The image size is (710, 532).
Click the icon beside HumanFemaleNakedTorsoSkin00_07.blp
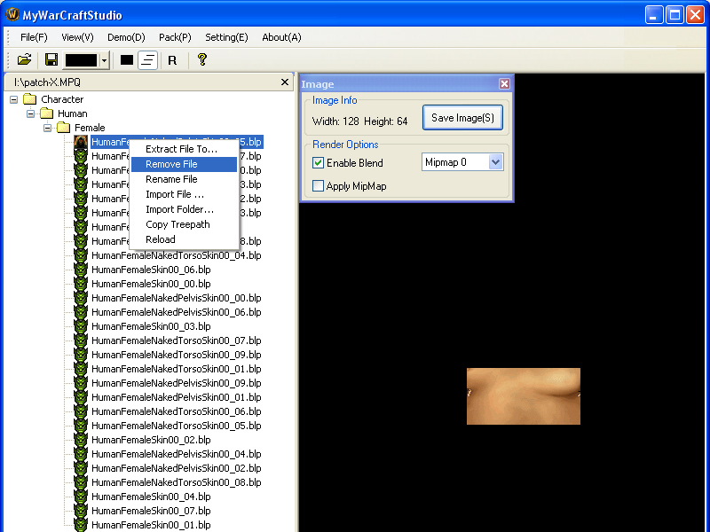[81, 340]
